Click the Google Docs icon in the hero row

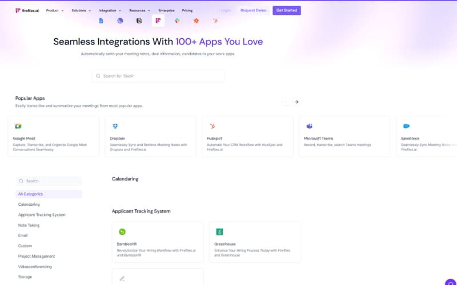[101, 21]
